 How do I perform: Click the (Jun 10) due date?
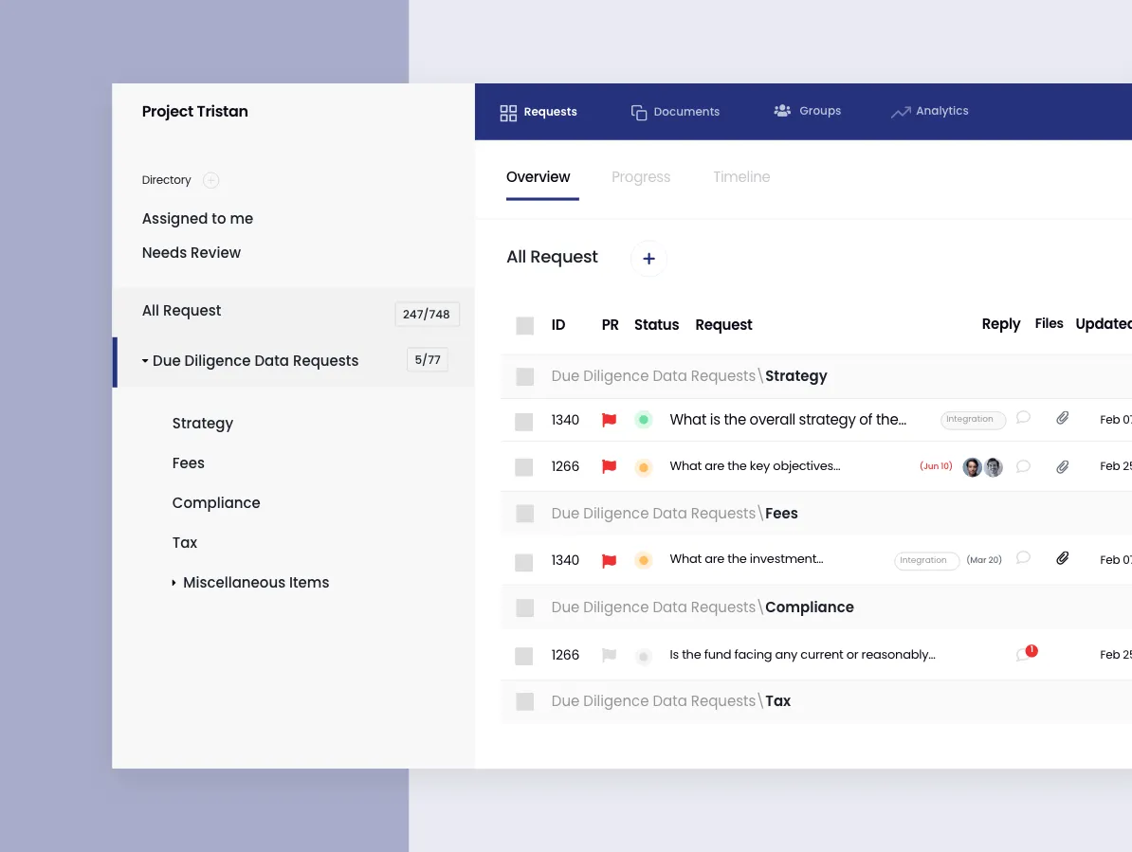click(936, 467)
